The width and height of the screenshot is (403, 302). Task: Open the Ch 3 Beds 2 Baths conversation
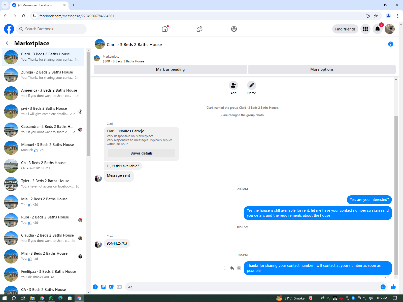(x=43, y=166)
